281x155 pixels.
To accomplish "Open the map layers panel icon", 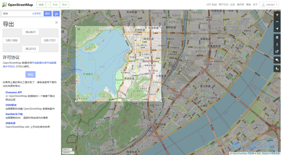I will (277, 37).
